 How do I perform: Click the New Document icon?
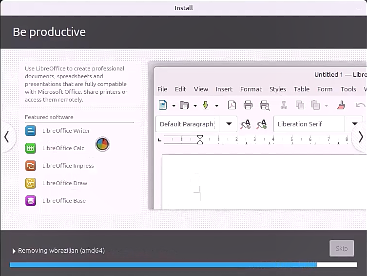[163, 105]
